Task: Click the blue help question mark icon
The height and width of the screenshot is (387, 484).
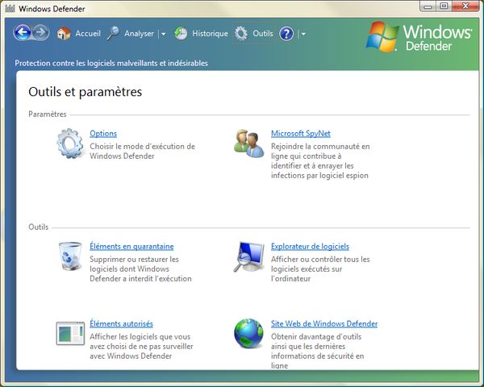Action: click(286, 34)
